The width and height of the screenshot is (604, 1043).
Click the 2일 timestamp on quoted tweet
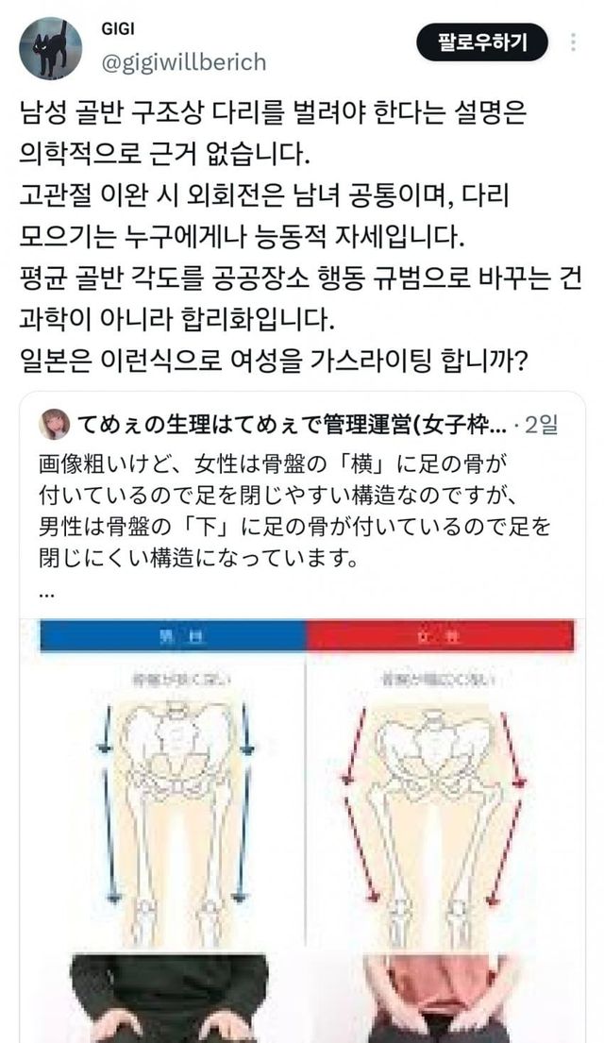pos(542,425)
